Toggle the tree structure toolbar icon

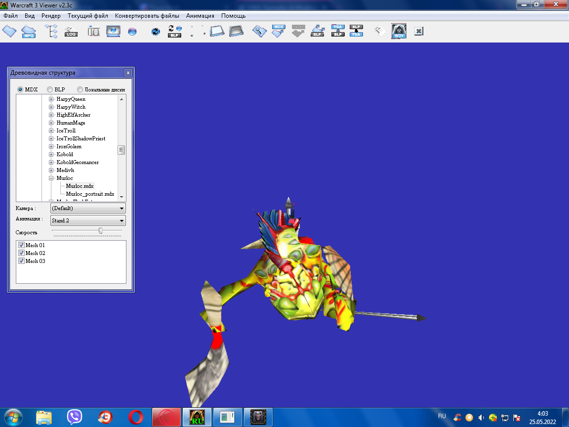pos(51,31)
